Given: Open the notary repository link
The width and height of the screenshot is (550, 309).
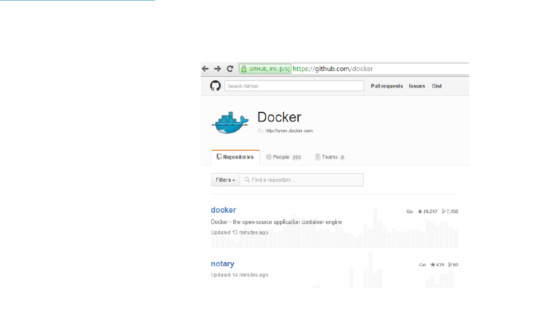Looking at the screenshot, I should [x=222, y=264].
